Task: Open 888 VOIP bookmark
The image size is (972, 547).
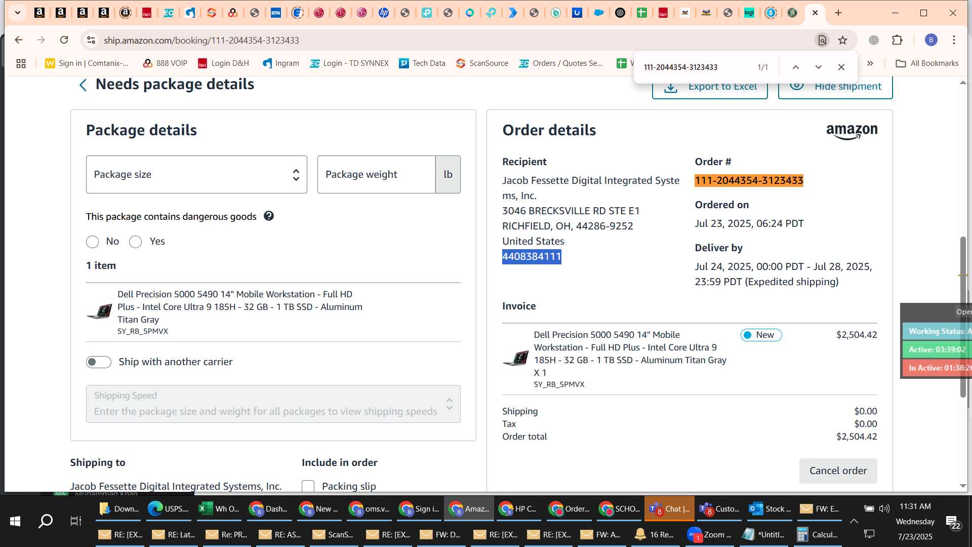Action: click(165, 63)
